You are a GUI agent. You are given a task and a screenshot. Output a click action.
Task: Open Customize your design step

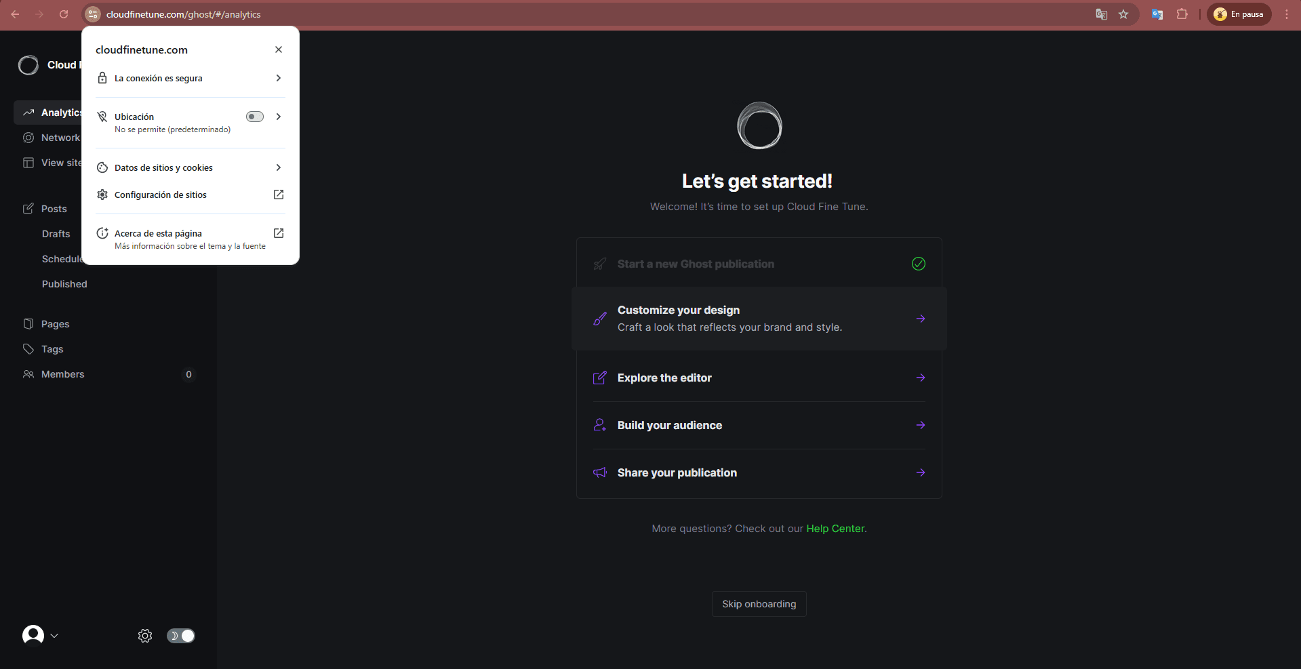point(759,319)
